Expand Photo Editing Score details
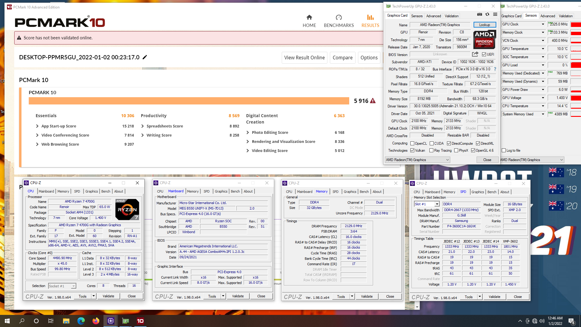This screenshot has height=327, width=581. tap(248, 133)
